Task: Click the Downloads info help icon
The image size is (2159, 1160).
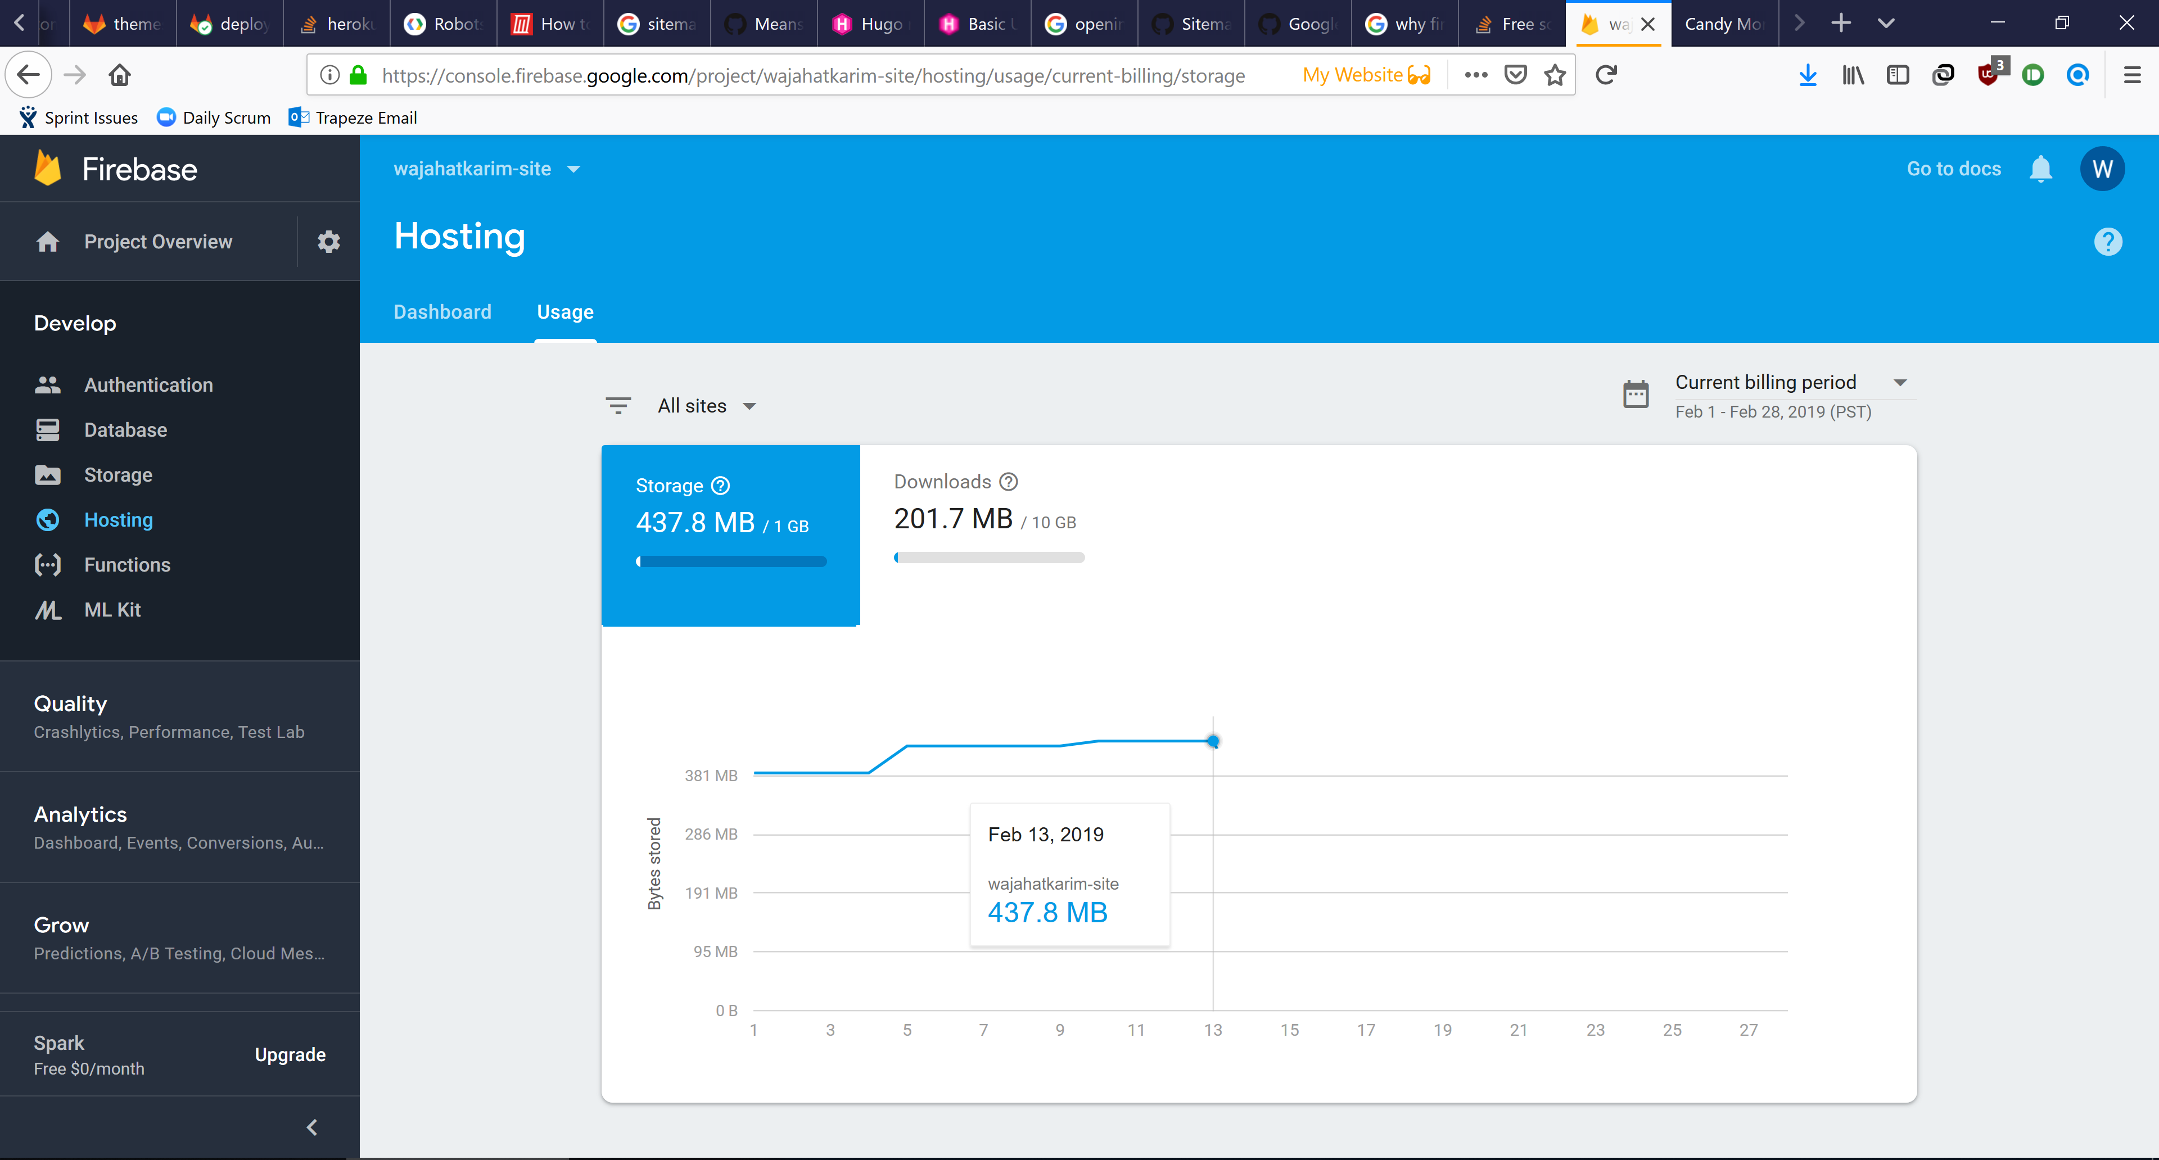Action: point(1009,482)
